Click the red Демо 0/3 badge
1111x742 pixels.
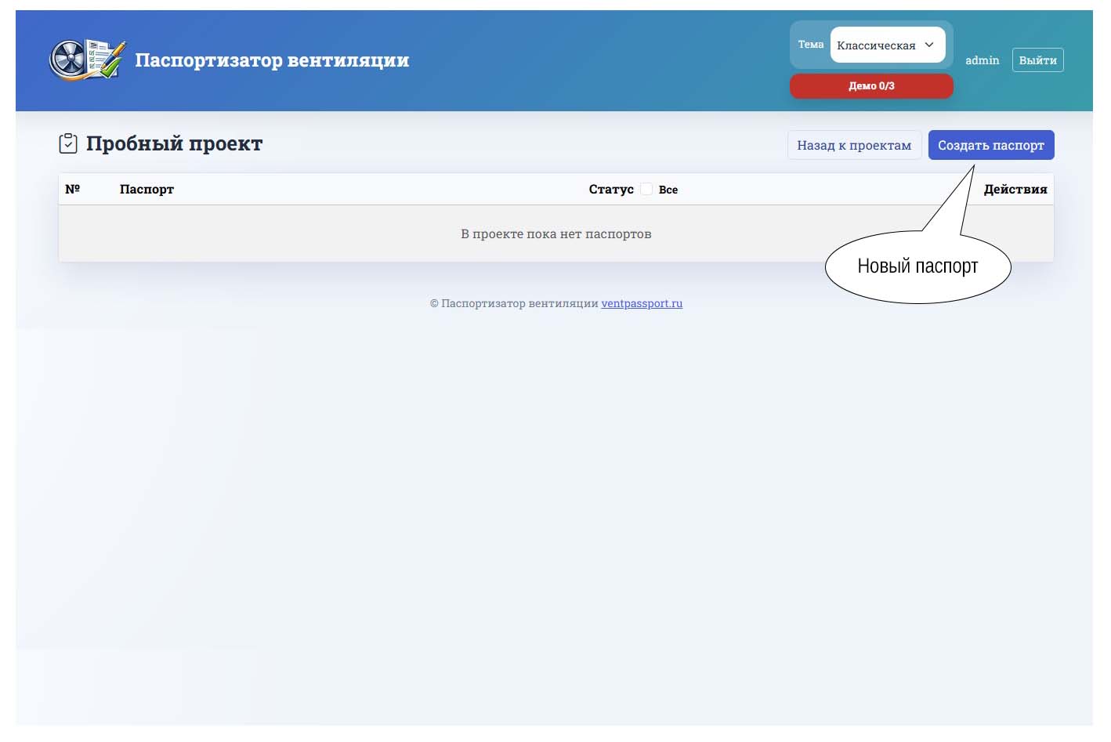tap(871, 86)
